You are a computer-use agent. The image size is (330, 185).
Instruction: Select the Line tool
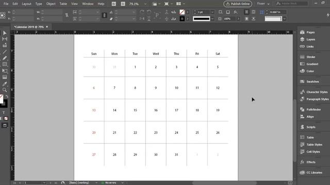click(5, 52)
